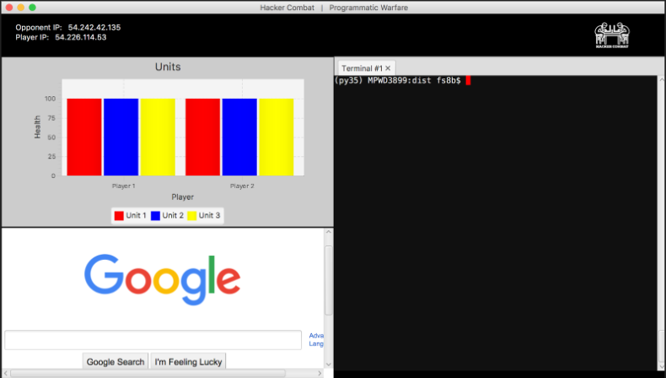Click the Opponent IP address 54.242.42.135
666x378 pixels.
pyautogui.click(x=94, y=28)
